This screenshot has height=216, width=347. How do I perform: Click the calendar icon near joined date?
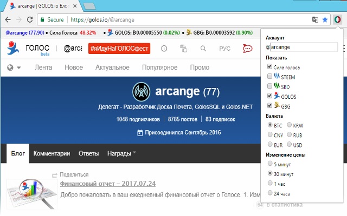(140, 133)
